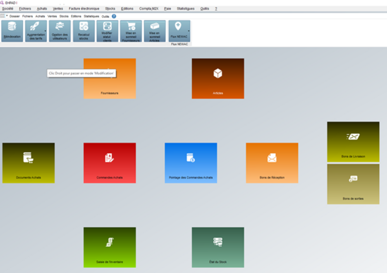
Task: Open the État du Stock tile
Action: click(x=218, y=247)
